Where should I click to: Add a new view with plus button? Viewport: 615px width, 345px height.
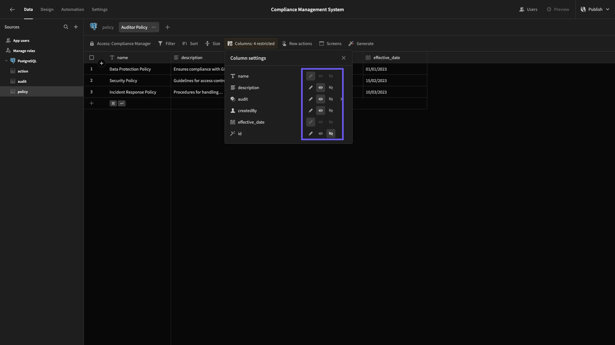coord(168,27)
